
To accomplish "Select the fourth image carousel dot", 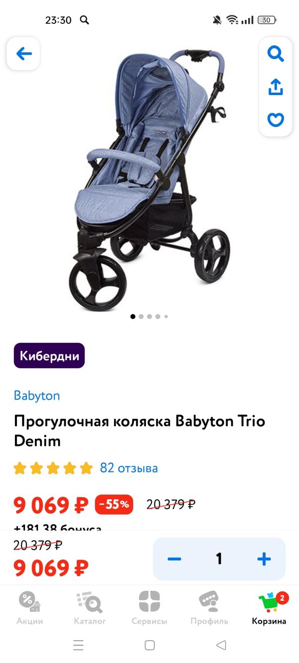I will pyautogui.click(x=158, y=316).
